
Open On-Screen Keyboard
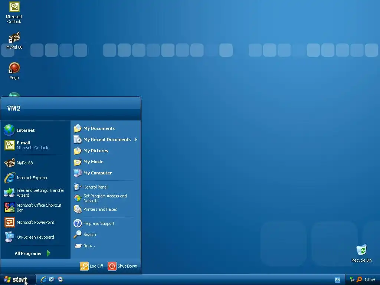click(35, 237)
